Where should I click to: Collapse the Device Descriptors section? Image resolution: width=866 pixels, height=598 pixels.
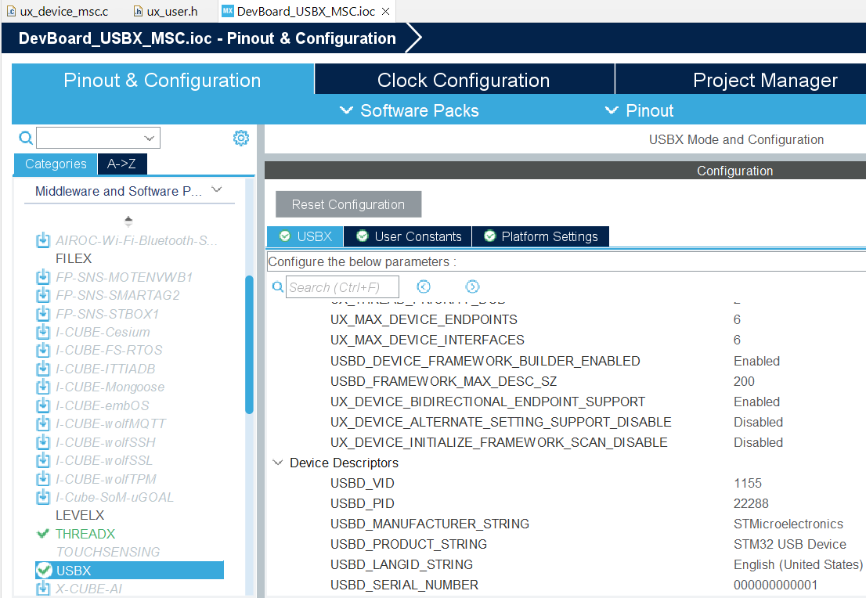tap(278, 463)
